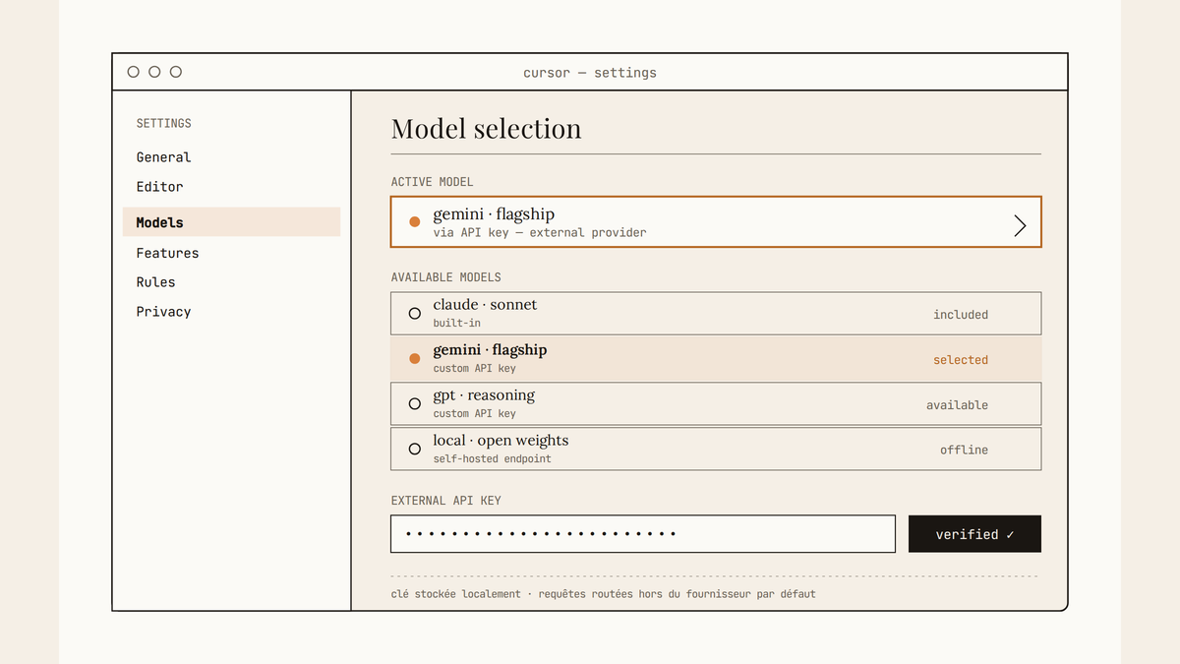Click the 'built-in' subtitle
Screen dimensions: 1180x664
[x=456, y=323]
